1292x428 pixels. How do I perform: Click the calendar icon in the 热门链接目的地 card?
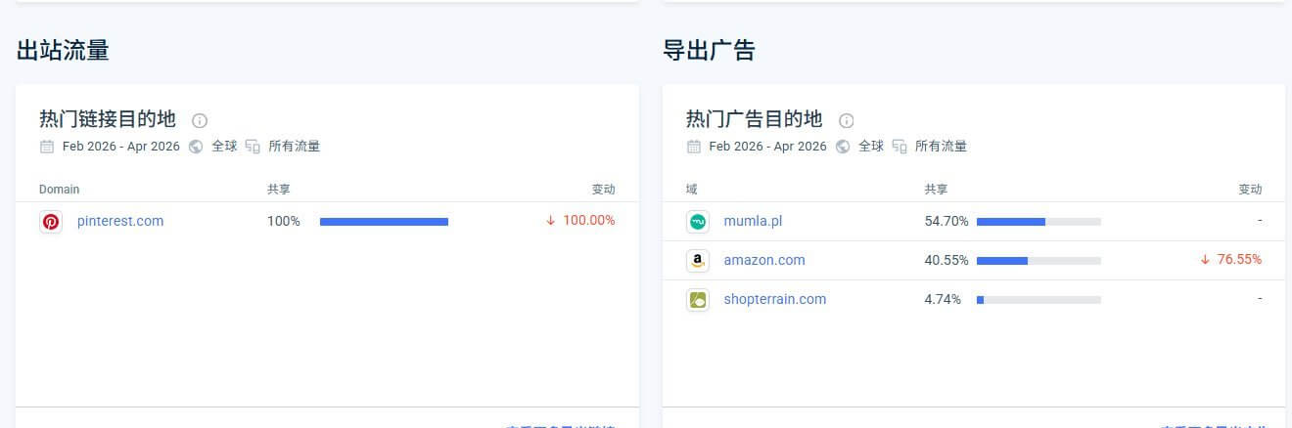pyautogui.click(x=47, y=147)
